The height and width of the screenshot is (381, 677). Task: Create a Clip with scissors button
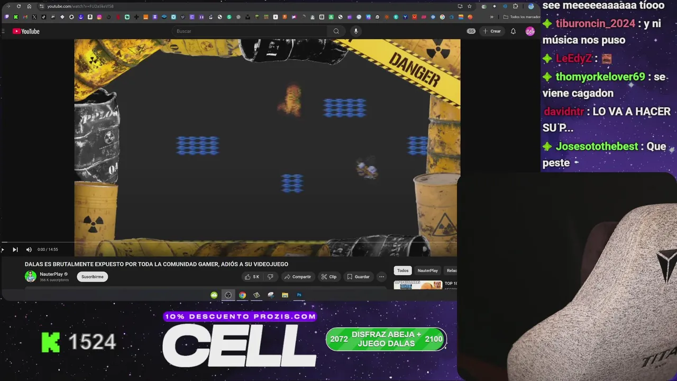(x=328, y=277)
